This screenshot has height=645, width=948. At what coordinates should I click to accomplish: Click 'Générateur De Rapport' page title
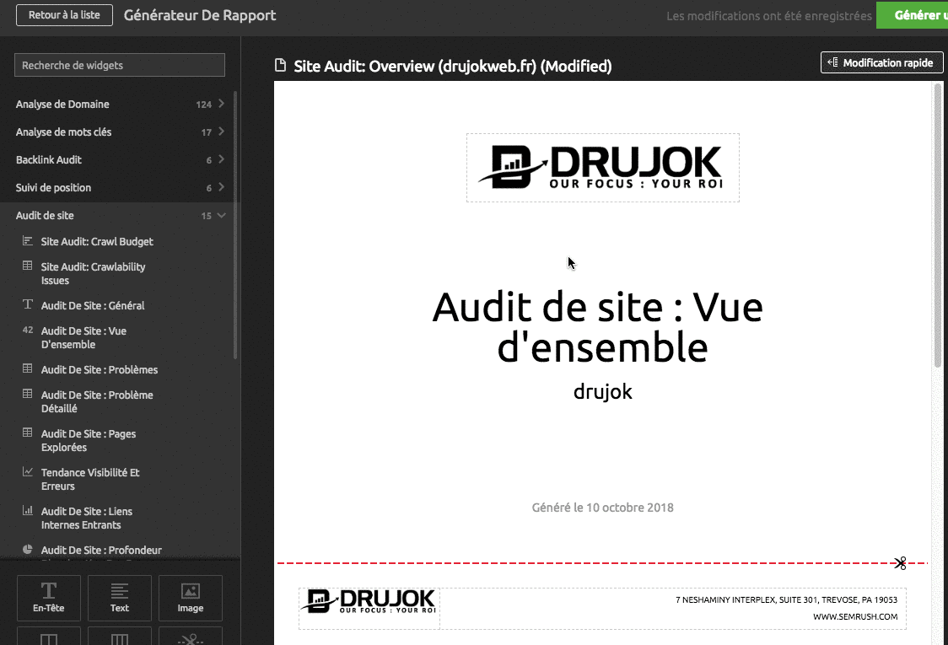tap(200, 15)
